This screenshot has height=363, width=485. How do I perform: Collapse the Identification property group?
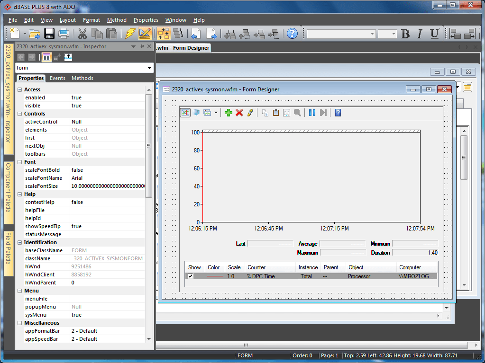(20, 243)
